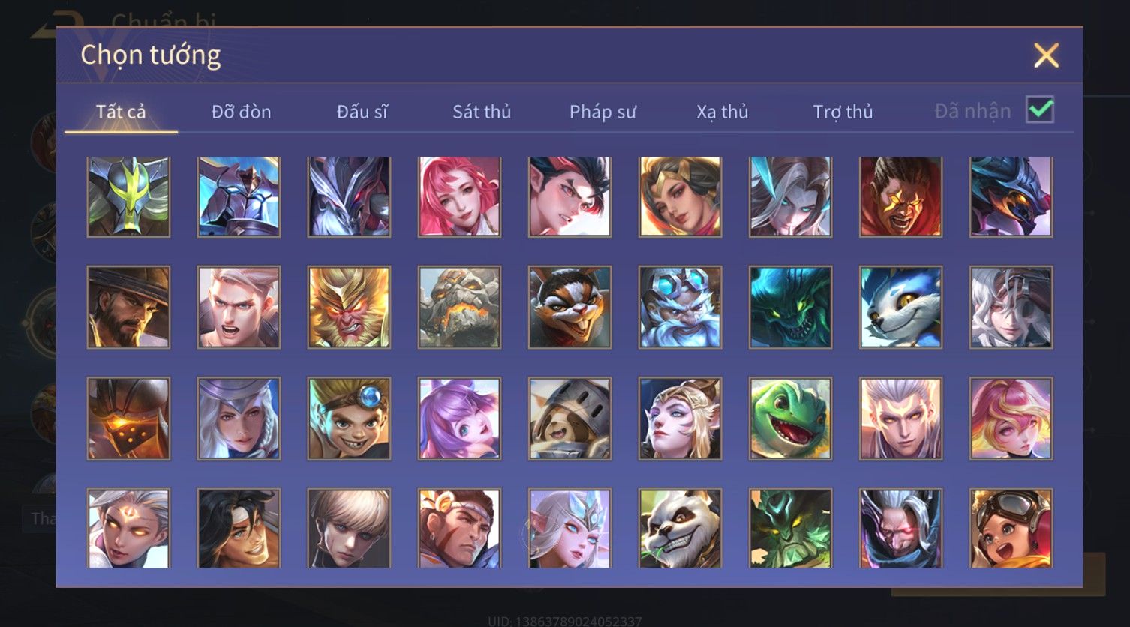This screenshot has width=1130, height=627.
Task: Pick the cowboy hat bearded hero
Action: [x=128, y=307]
